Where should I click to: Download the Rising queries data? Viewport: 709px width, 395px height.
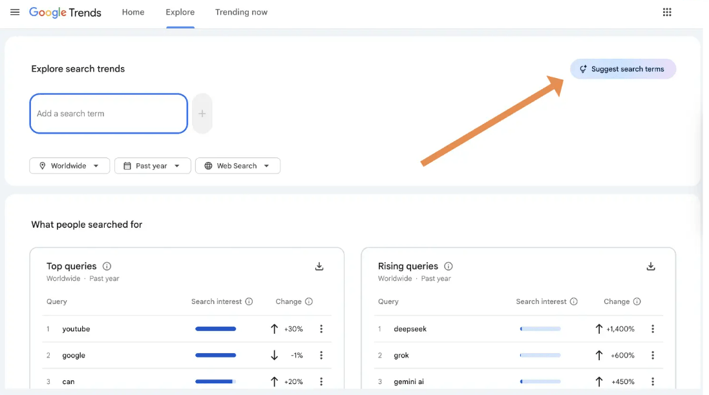pos(651,267)
